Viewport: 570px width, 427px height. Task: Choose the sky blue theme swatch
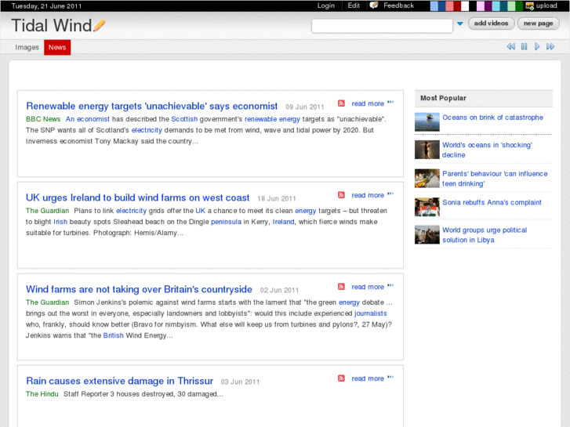[x=496, y=5]
